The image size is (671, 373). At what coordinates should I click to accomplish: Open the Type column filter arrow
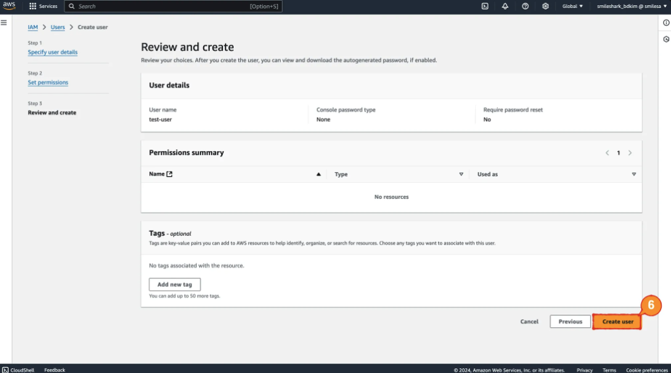coord(461,174)
